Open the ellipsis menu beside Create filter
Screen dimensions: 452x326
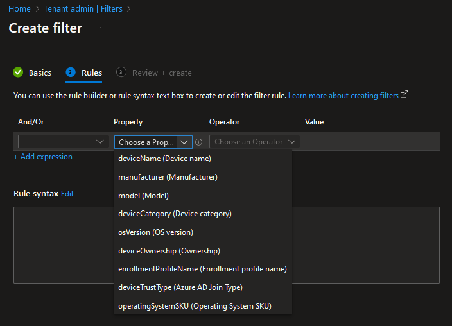tap(100, 28)
